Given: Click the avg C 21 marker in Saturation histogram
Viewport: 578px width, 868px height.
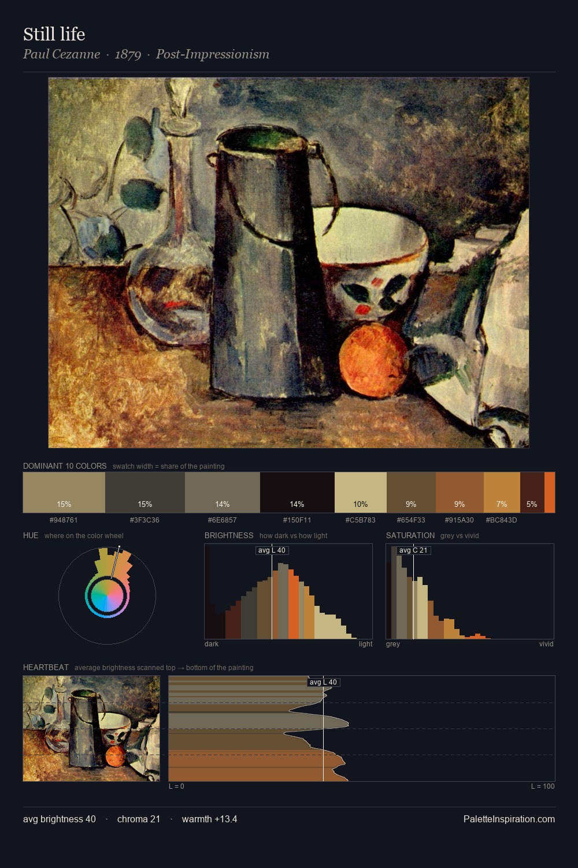Looking at the screenshot, I should tap(414, 550).
